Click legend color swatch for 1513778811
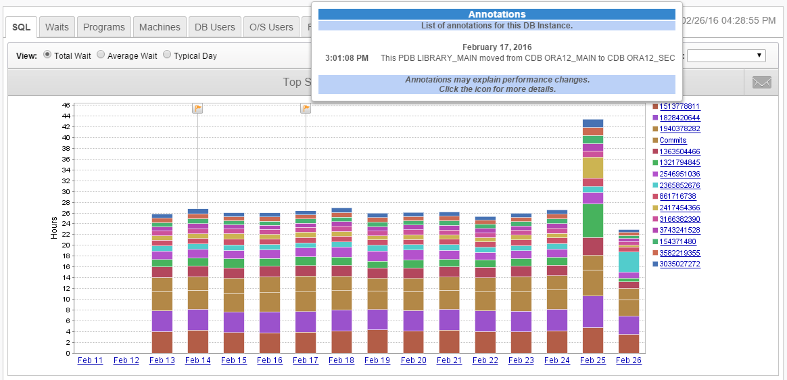The image size is (787, 380). (x=655, y=106)
